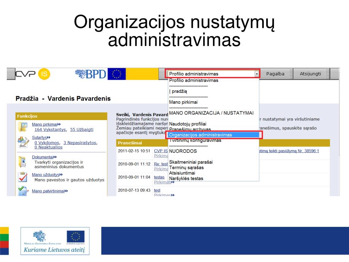Open test message from 2010-07-13

pyautogui.click(x=157, y=190)
